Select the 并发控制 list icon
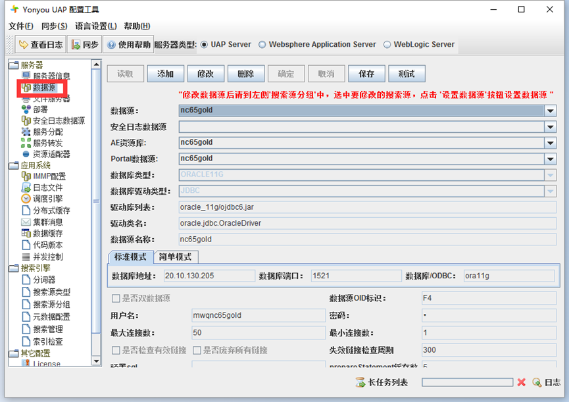Image resolution: width=569 pixels, height=402 pixels. tap(26, 257)
